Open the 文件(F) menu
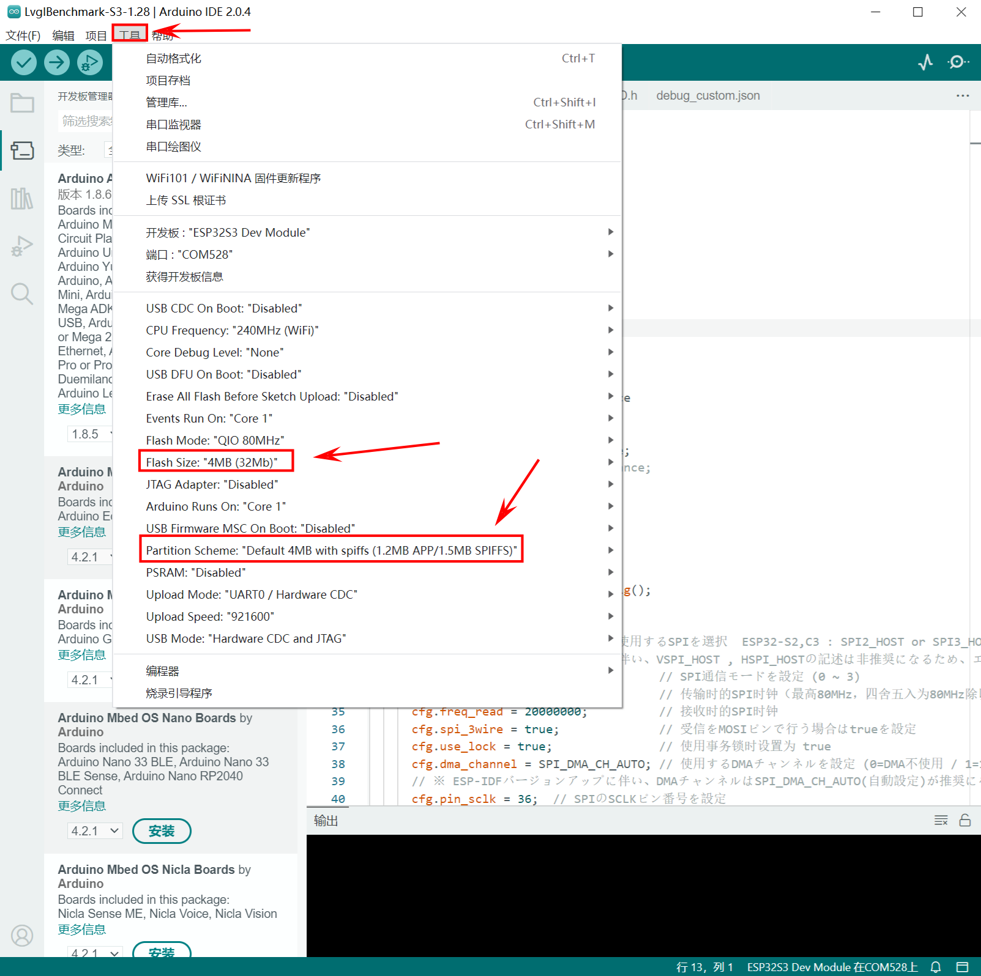Screen dimensions: 981x976 [23, 35]
